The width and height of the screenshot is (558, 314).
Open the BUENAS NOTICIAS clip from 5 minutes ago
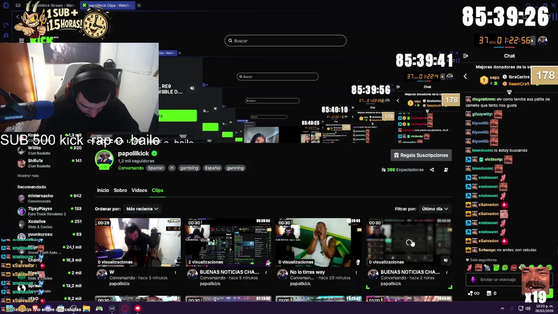coord(228,242)
